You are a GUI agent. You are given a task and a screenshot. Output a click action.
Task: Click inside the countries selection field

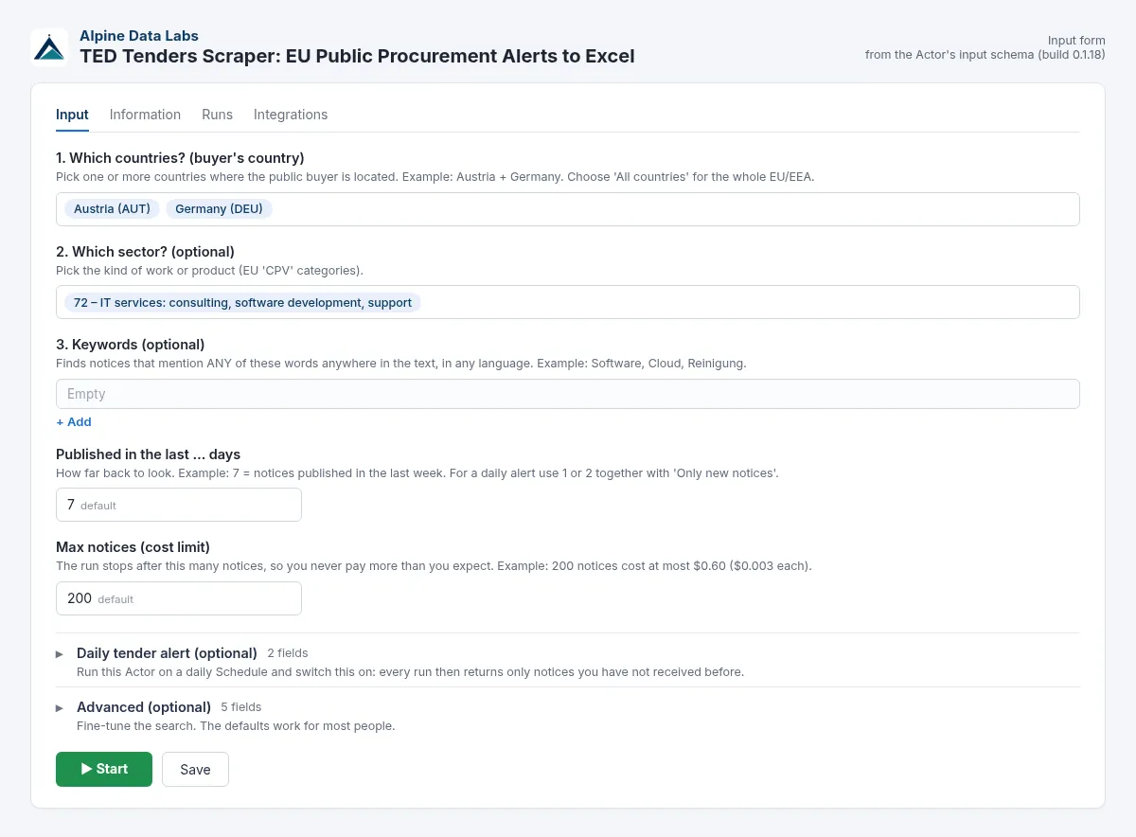coord(568,209)
